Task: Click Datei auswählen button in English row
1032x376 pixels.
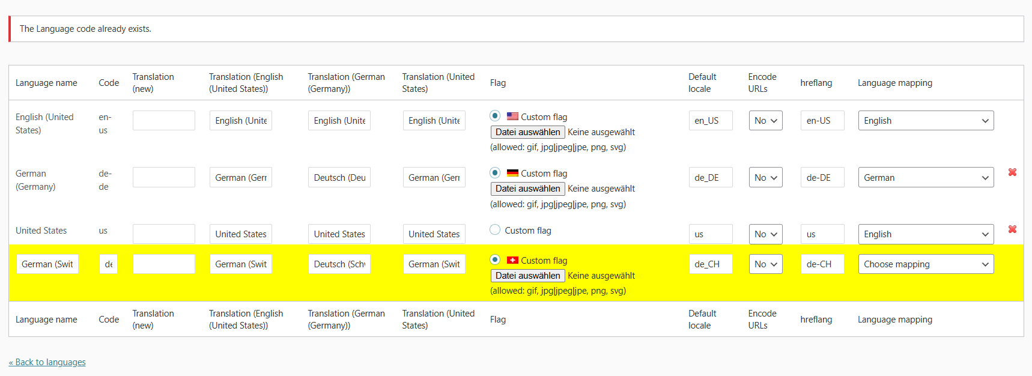Action: coord(527,132)
